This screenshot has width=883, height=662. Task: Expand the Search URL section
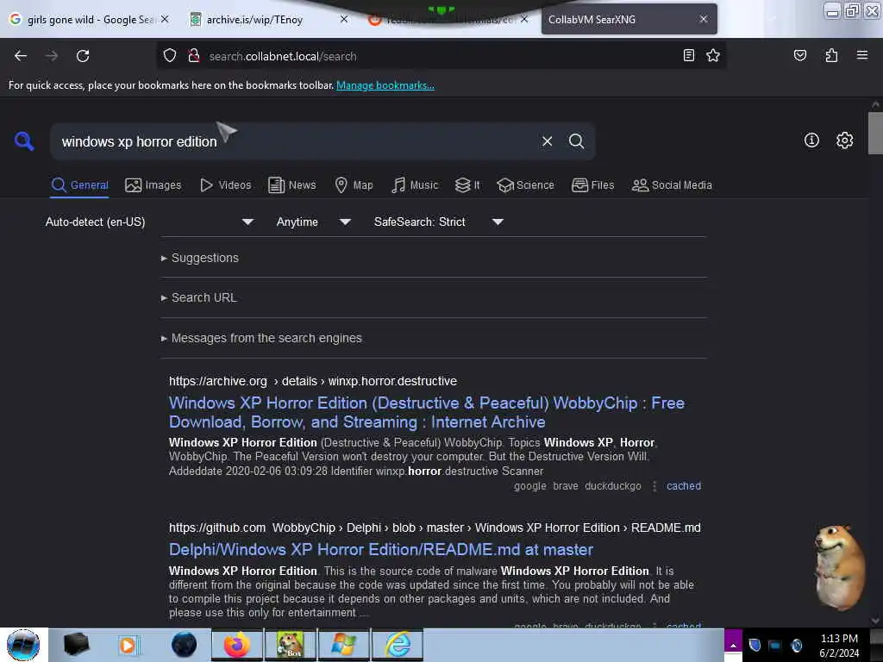coord(199,297)
